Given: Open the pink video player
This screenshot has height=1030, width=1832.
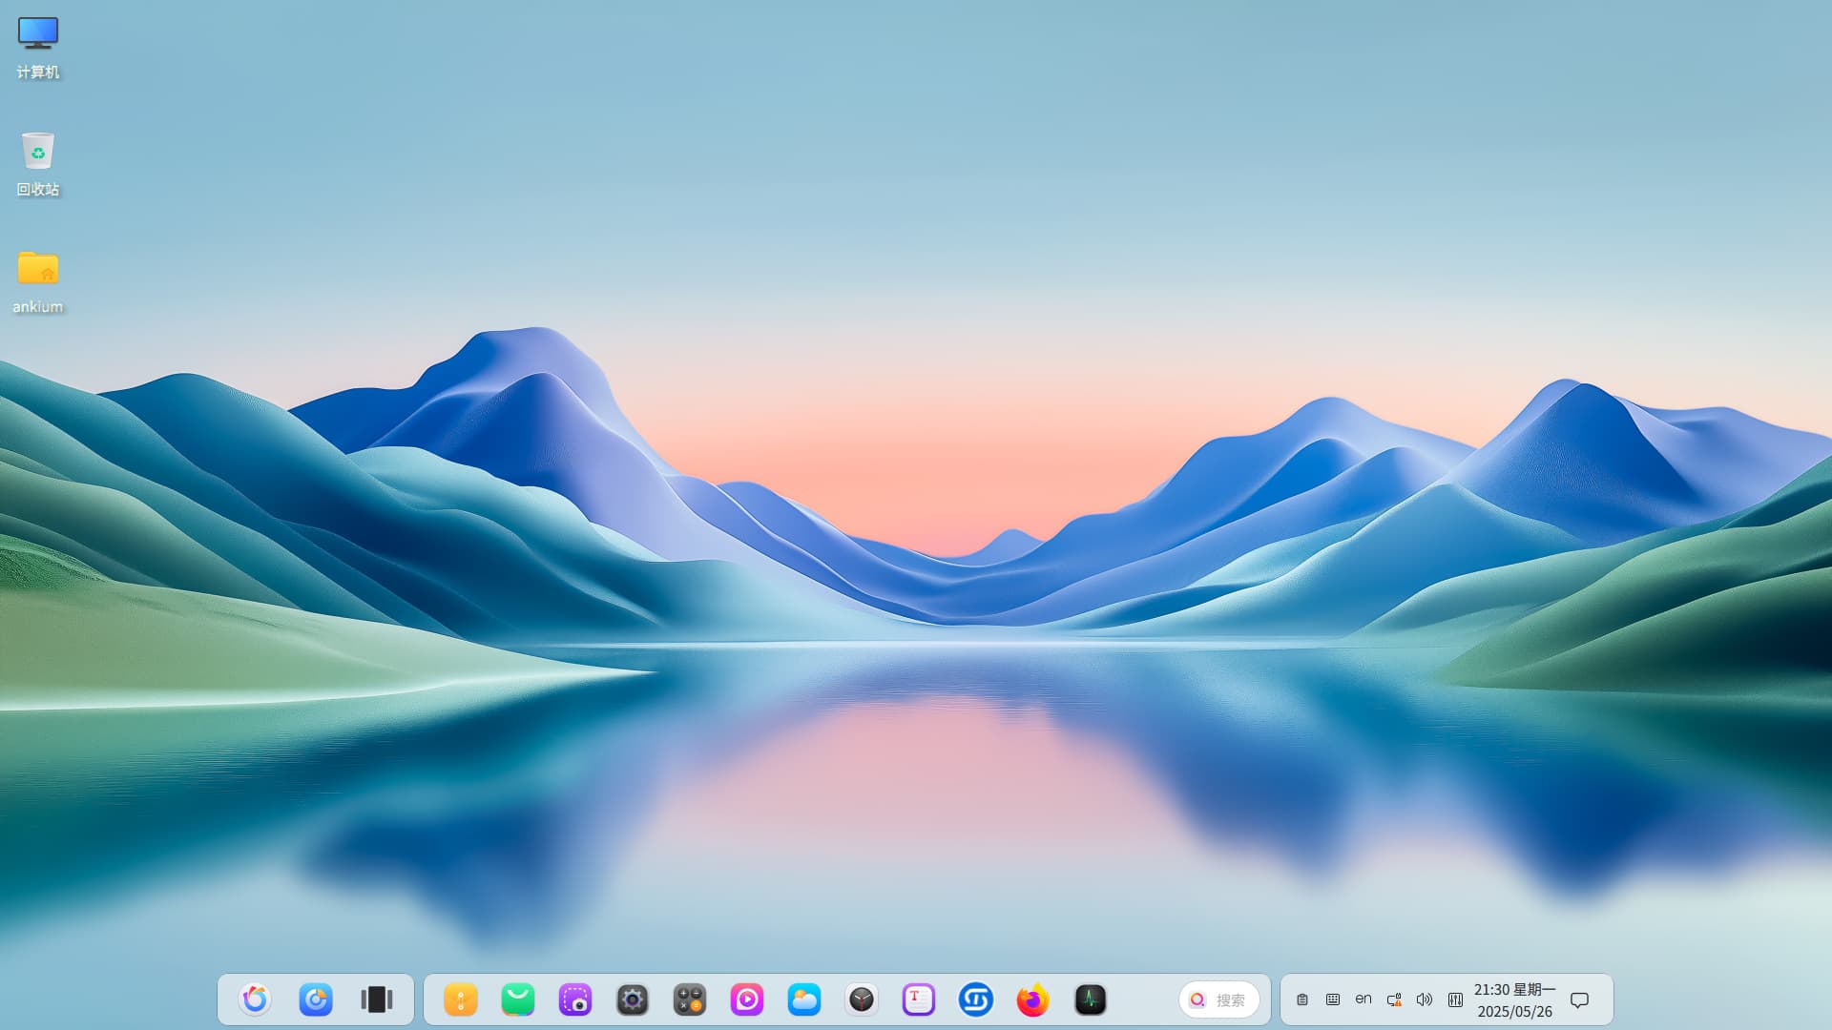Looking at the screenshot, I should pos(747,999).
